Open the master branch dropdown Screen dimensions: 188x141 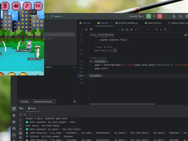point(57,16)
